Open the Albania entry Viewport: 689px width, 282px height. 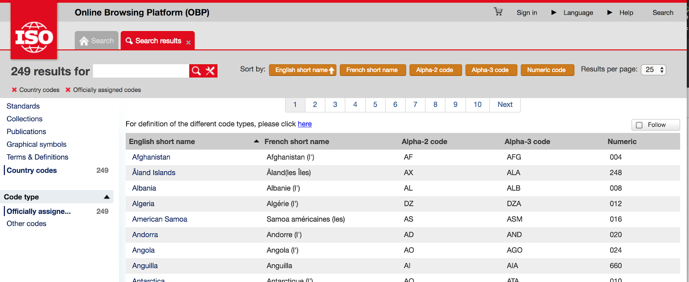point(144,188)
